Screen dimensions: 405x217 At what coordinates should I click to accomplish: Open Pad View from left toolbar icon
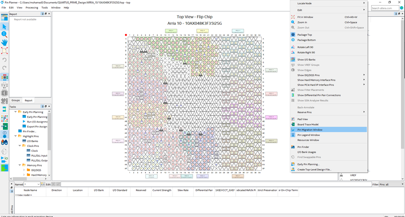(4, 118)
